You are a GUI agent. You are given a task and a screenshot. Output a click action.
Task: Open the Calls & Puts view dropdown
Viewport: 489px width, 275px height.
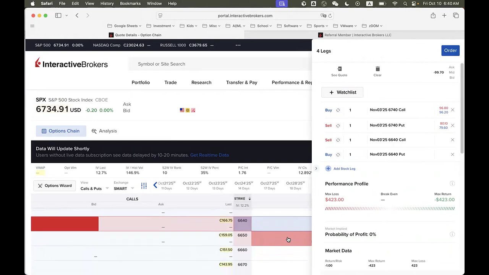94,188
